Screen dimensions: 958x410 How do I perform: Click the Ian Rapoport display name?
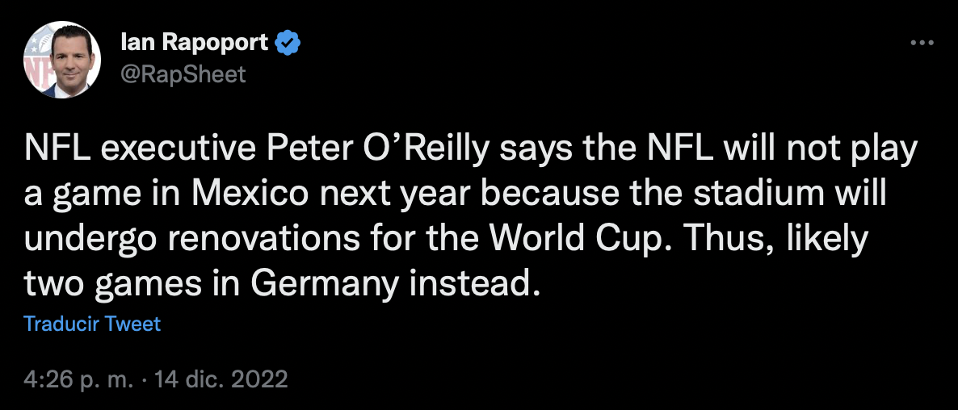[x=193, y=43]
